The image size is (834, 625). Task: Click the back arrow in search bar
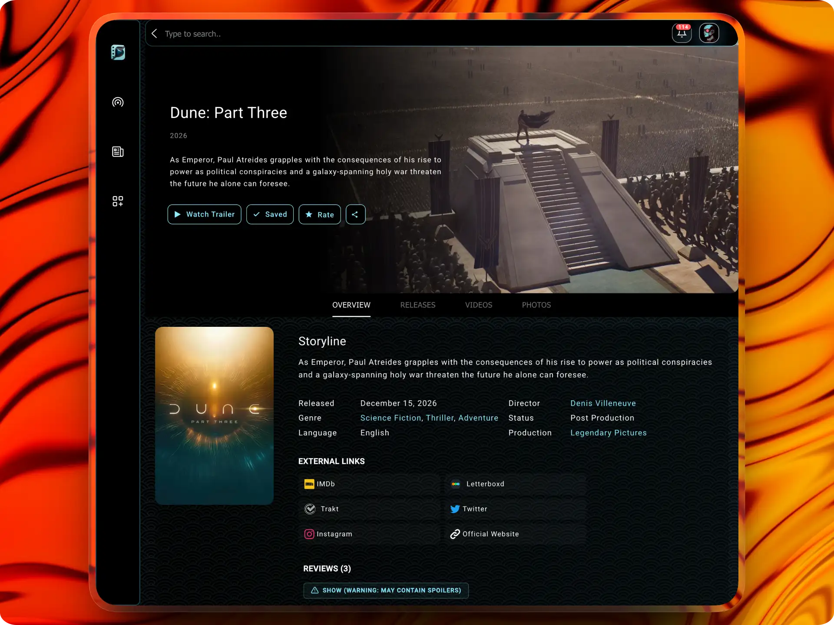[x=155, y=33]
